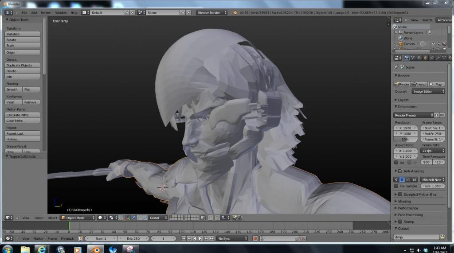
Task: Click the info editor type icon
Action: coord(8,13)
